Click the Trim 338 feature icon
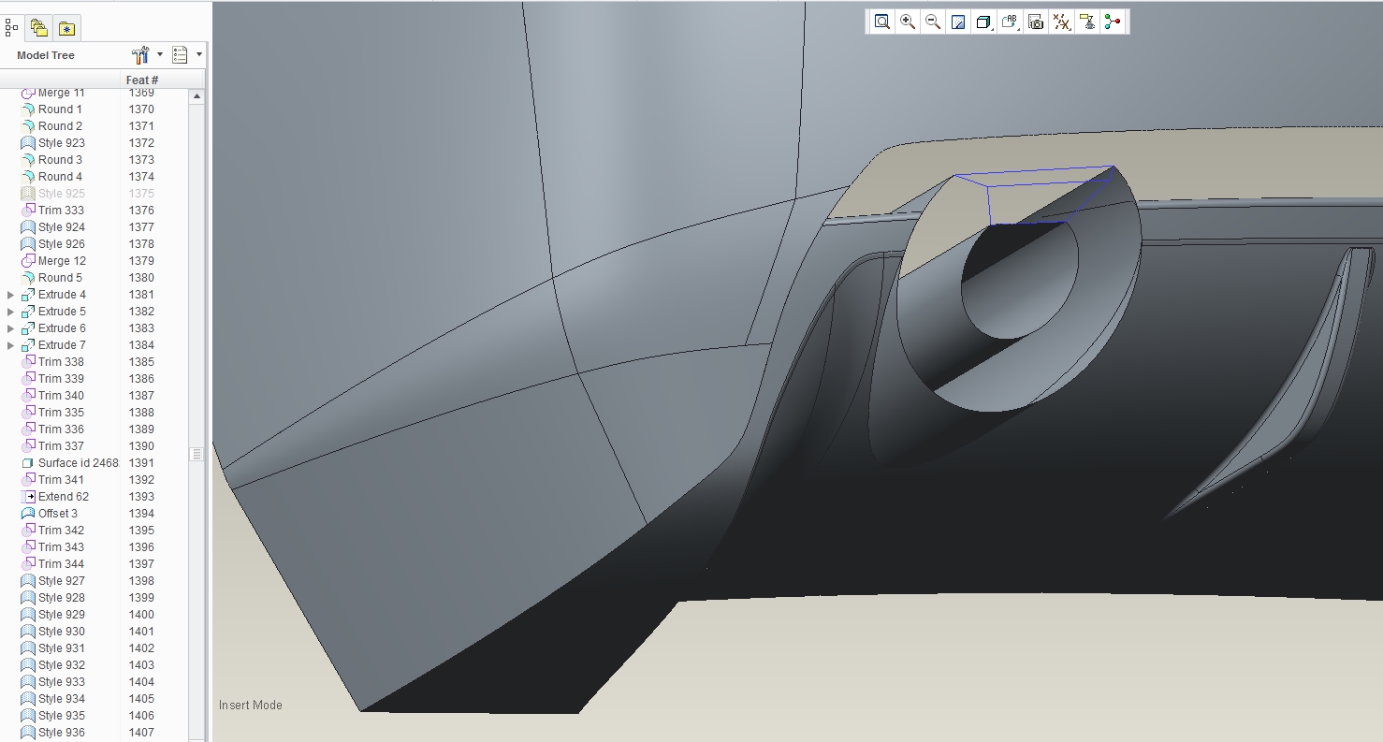1383x742 pixels. click(x=28, y=362)
